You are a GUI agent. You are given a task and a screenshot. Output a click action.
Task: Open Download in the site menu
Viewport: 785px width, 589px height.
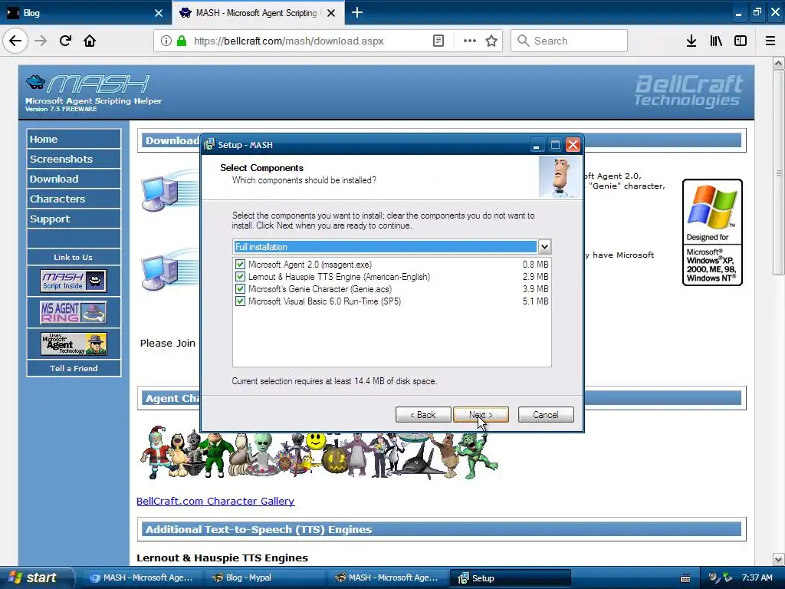coord(74,179)
